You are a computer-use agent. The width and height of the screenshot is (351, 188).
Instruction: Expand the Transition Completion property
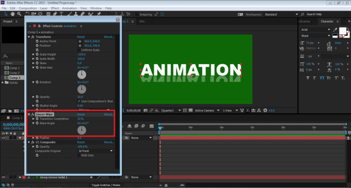(x=33, y=119)
